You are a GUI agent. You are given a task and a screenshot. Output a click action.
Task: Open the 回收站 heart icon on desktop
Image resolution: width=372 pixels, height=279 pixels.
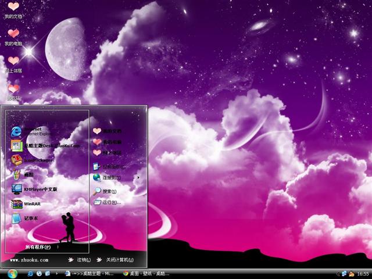13,92
